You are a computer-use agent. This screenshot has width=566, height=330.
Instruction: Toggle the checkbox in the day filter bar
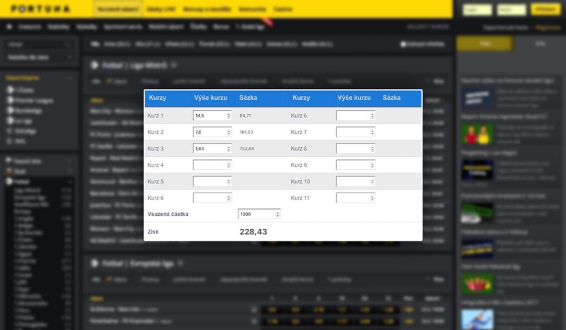pyautogui.click(x=403, y=44)
